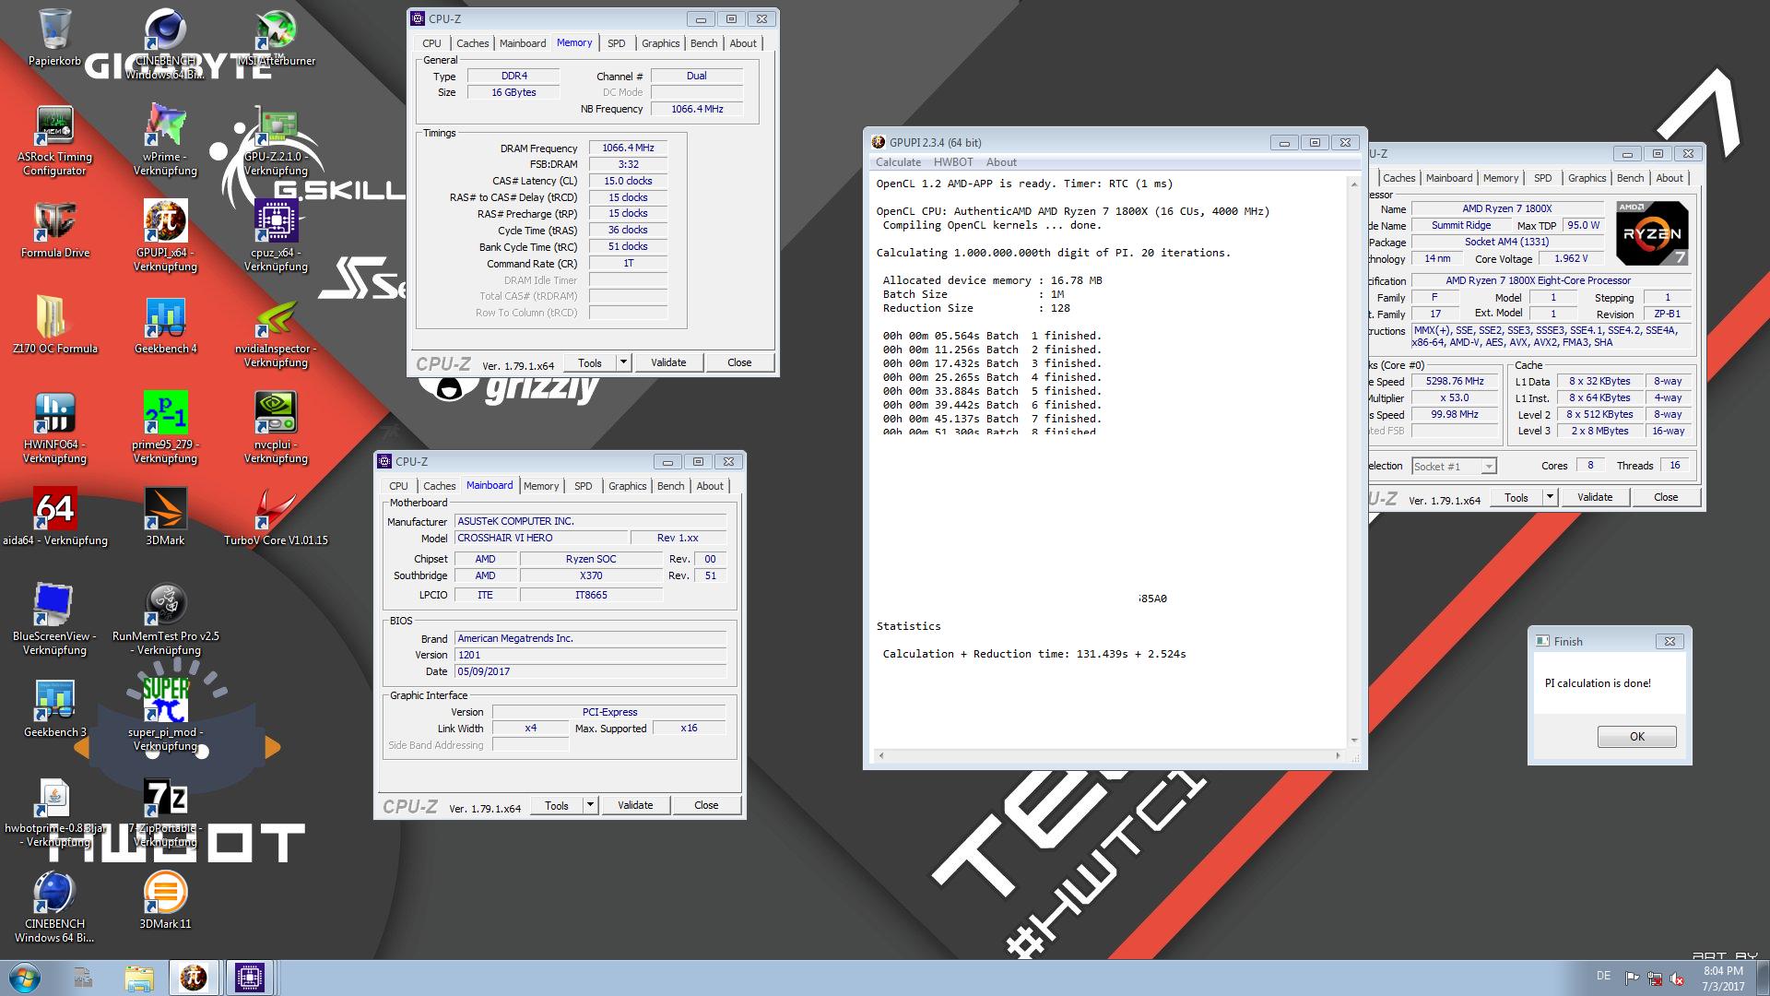Launch HWiNFO64 shortcut
This screenshot has height=996, width=1770.
pos(54,428)
